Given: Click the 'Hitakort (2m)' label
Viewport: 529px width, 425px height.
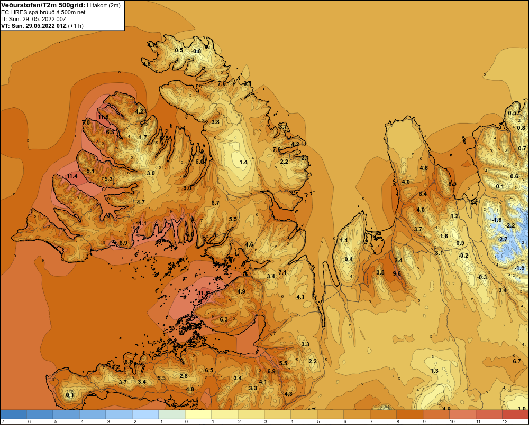Looking at the screenshot, I should (x=104, y=5).
